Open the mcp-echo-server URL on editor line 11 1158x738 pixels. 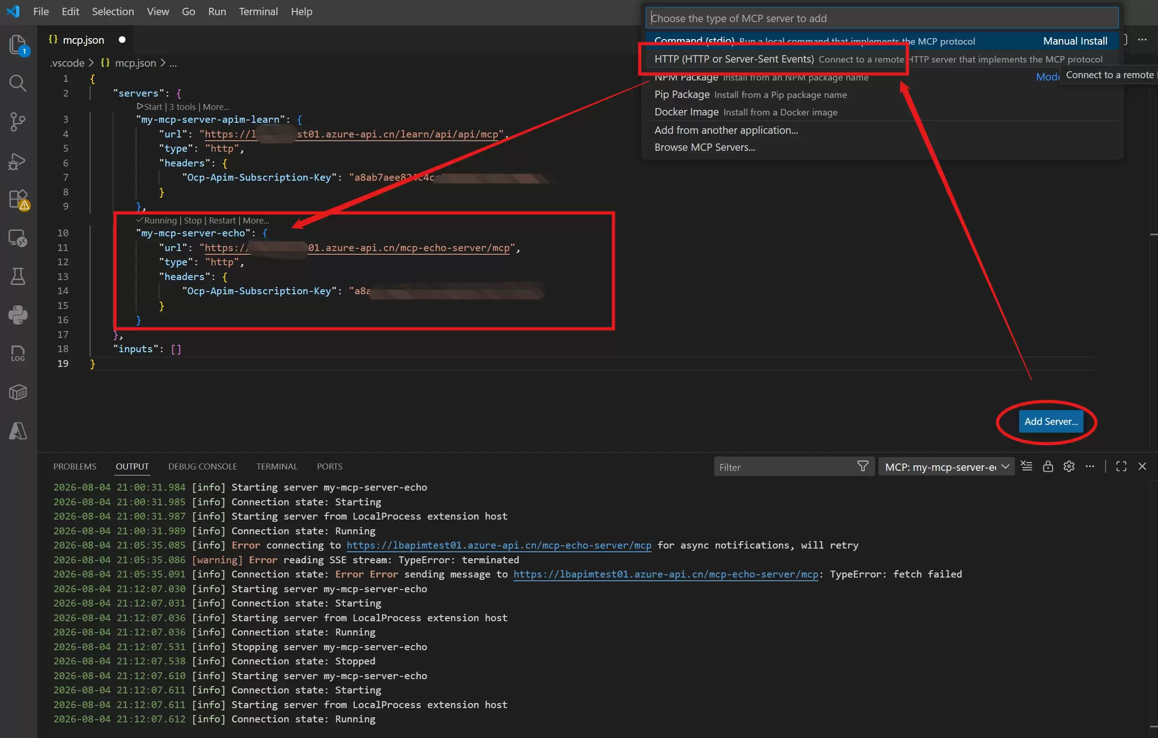(357, 247)
